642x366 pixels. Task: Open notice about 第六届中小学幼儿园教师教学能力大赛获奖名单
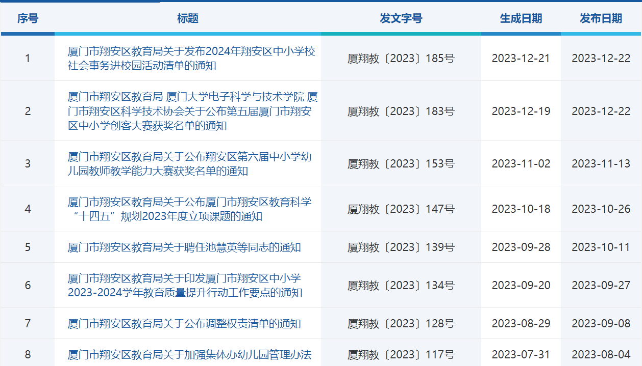pyautogui.click(x=189, y=164)
